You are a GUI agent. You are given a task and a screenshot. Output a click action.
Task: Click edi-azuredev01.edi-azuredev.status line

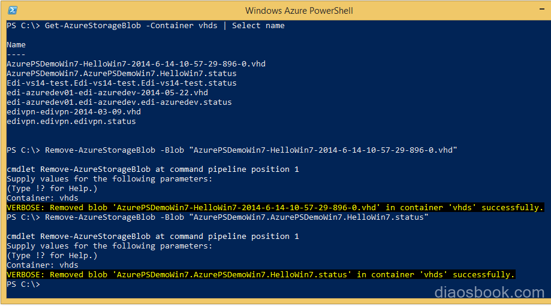tap(119, 102)
